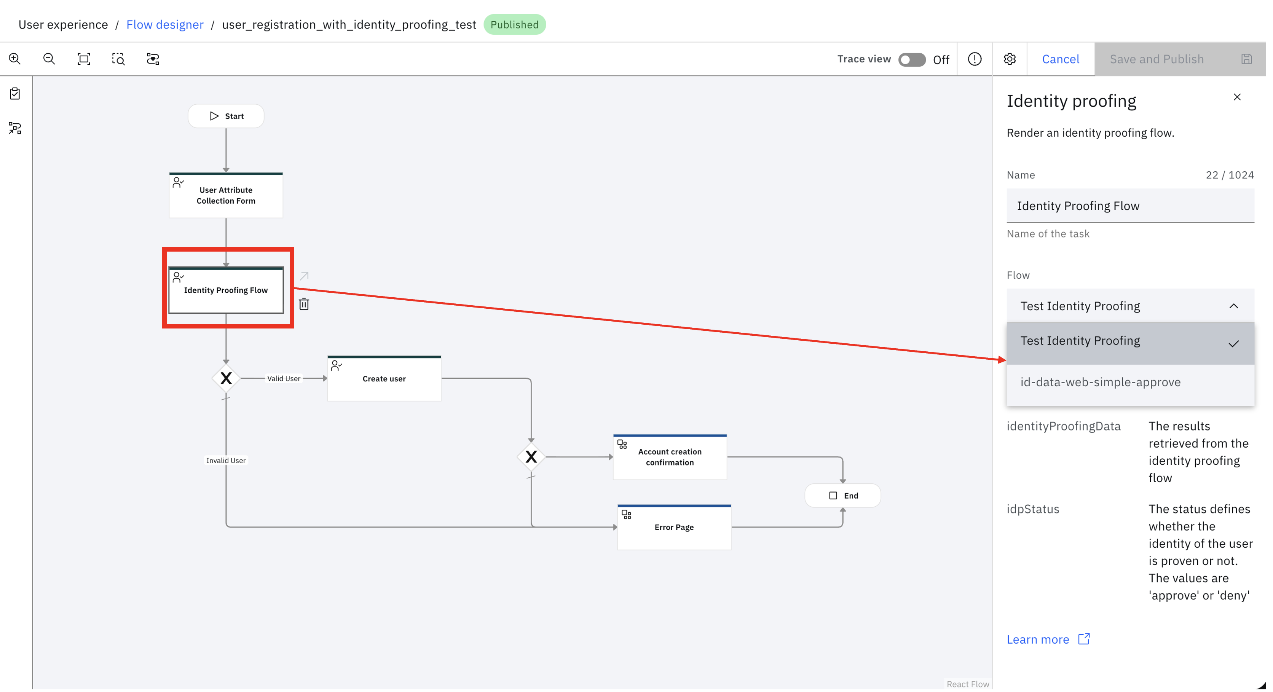This screenshot has width=1273, height=692.
Task: Select the Error Page node
Action: [x=674, y=527]
